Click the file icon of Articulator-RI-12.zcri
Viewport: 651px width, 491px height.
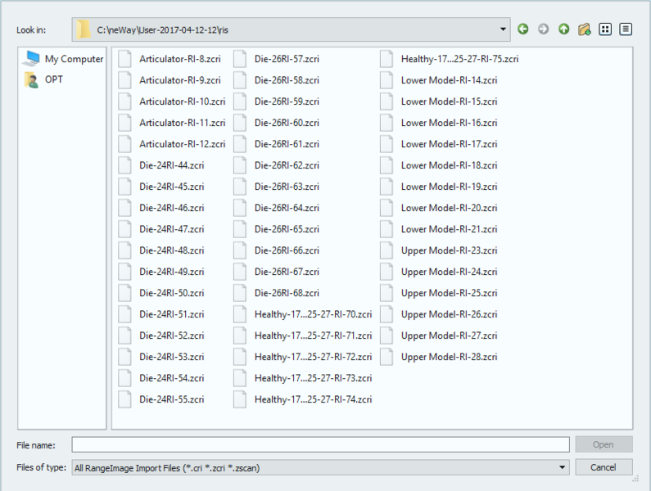[x=124, y=144]
